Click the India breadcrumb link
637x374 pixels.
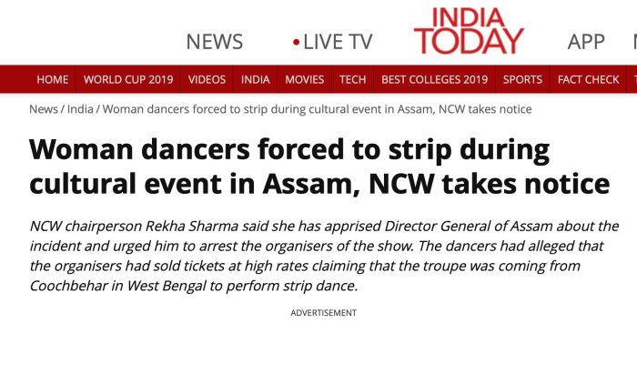coord(78,109)
